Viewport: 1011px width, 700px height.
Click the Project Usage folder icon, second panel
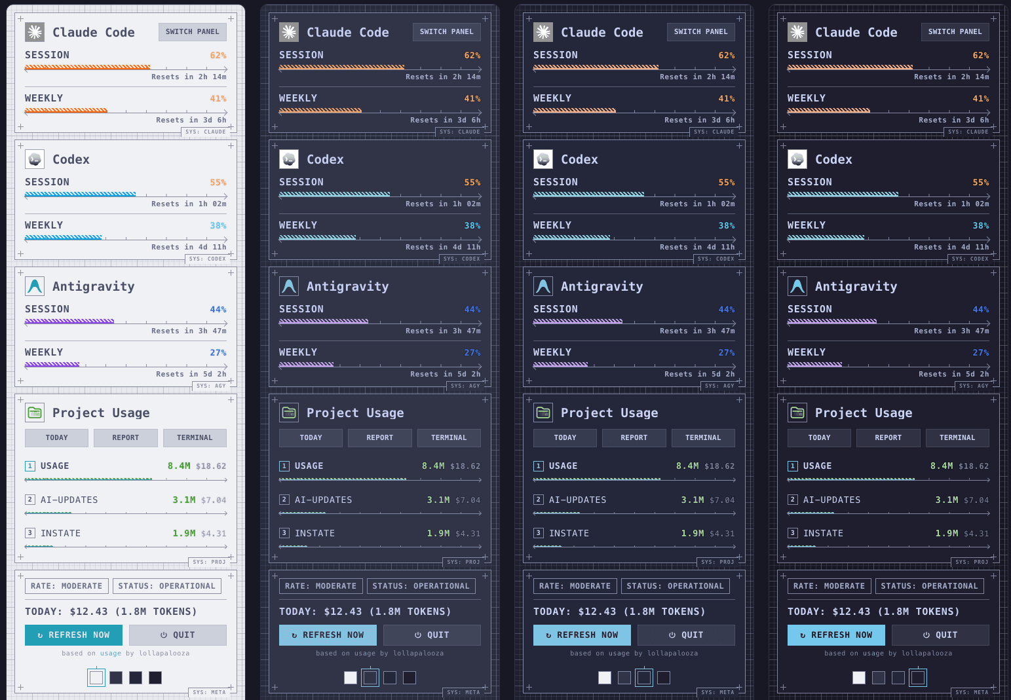tap(289, 413)
